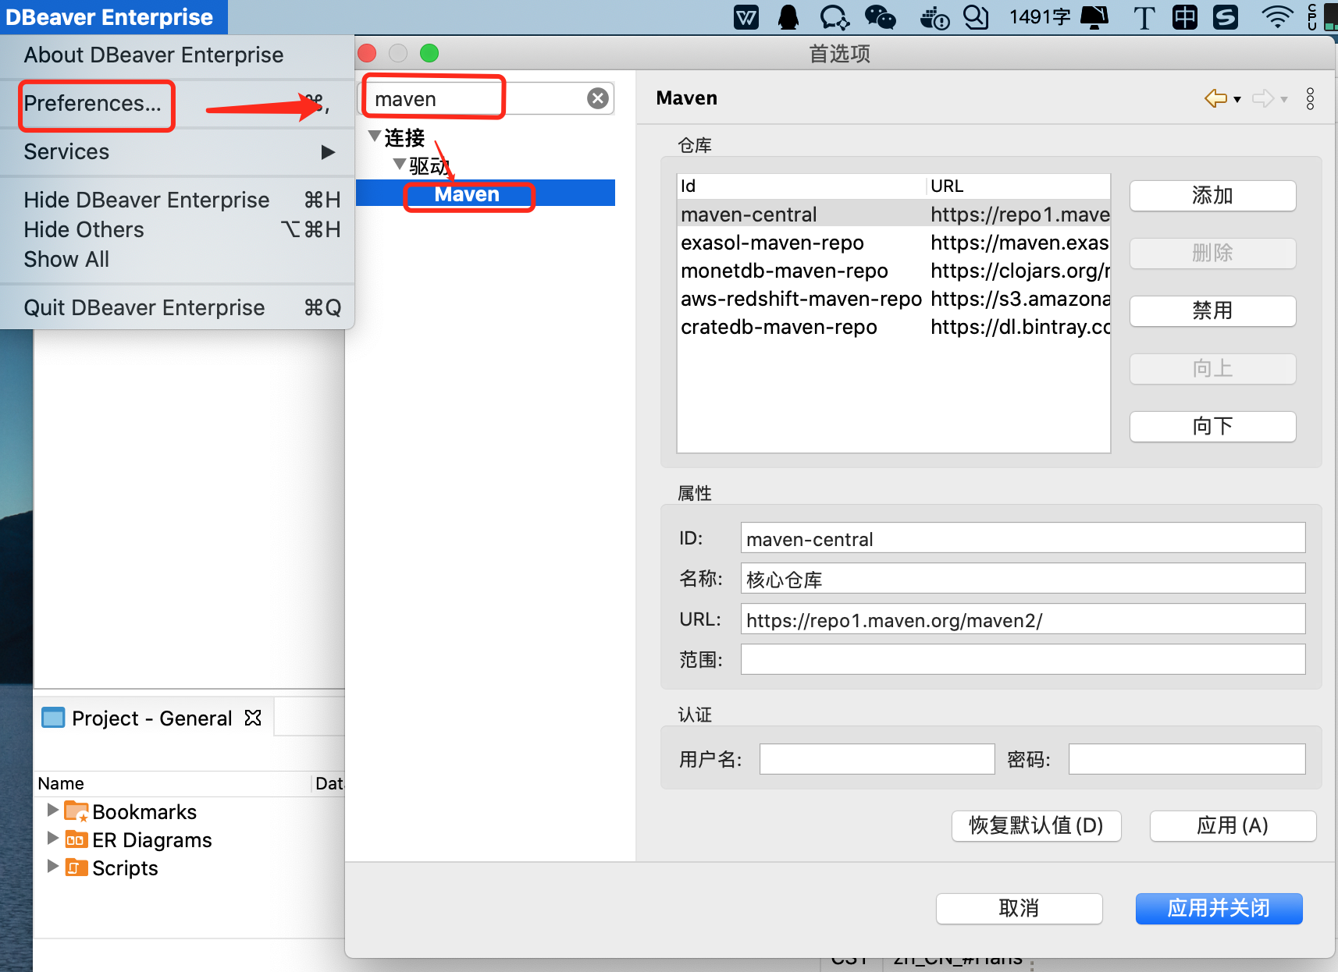The width and height of the screenshot is (1338, 972).
Task: Collapse the 驱动 tree node
Action: [400, 164]
